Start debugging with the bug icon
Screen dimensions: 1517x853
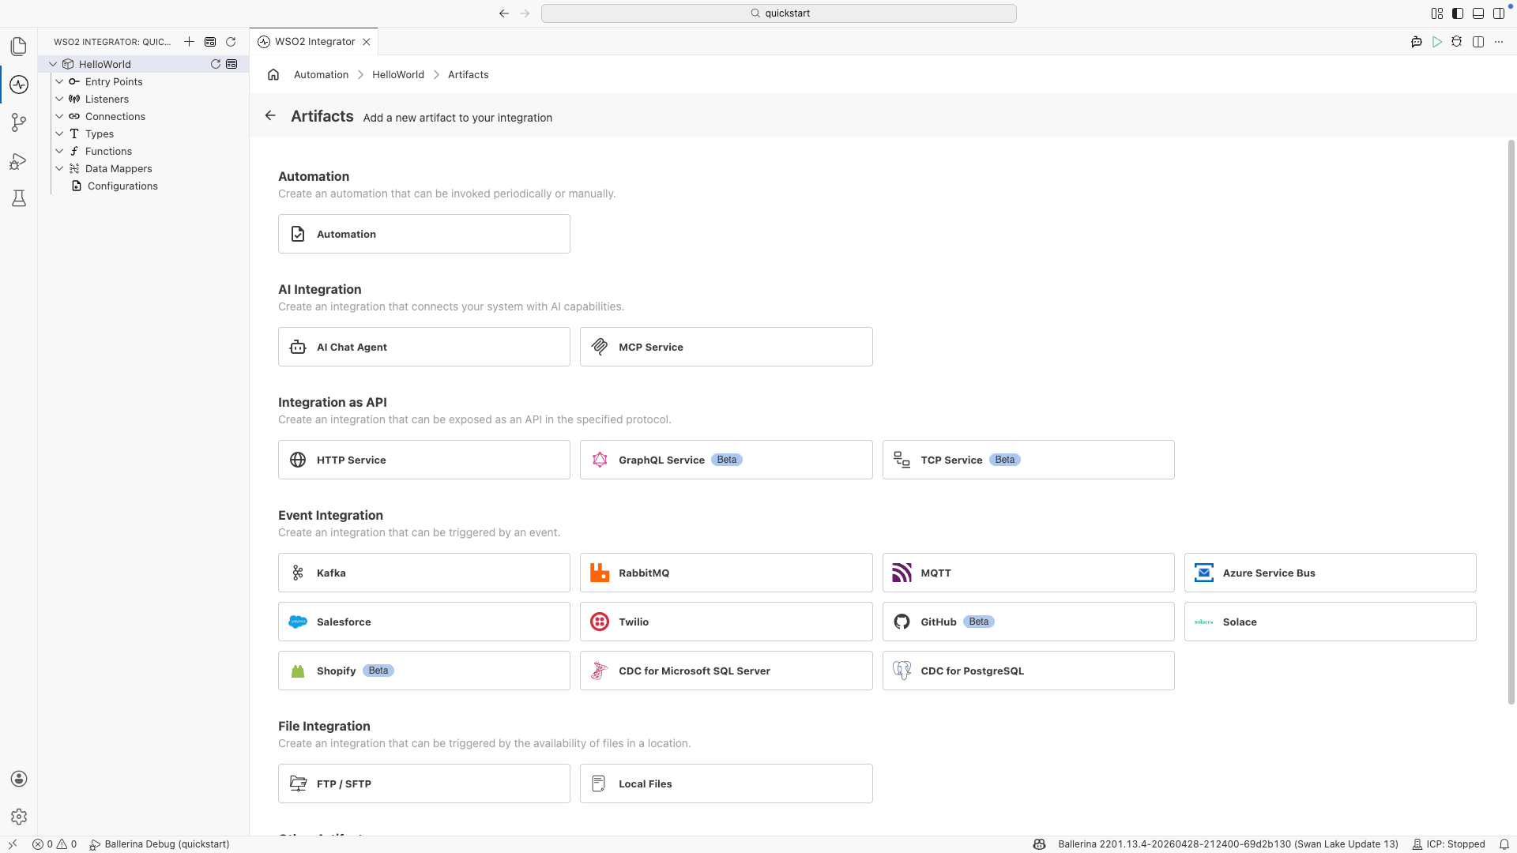click(1457, 42)
